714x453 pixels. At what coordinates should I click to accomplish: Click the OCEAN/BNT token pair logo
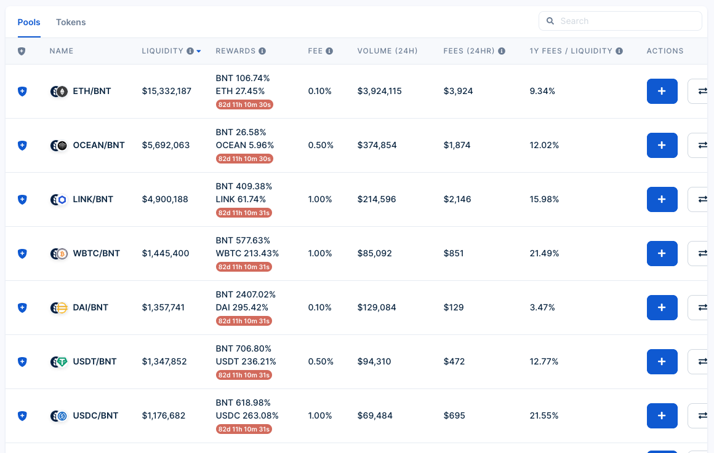coord(58,145)
